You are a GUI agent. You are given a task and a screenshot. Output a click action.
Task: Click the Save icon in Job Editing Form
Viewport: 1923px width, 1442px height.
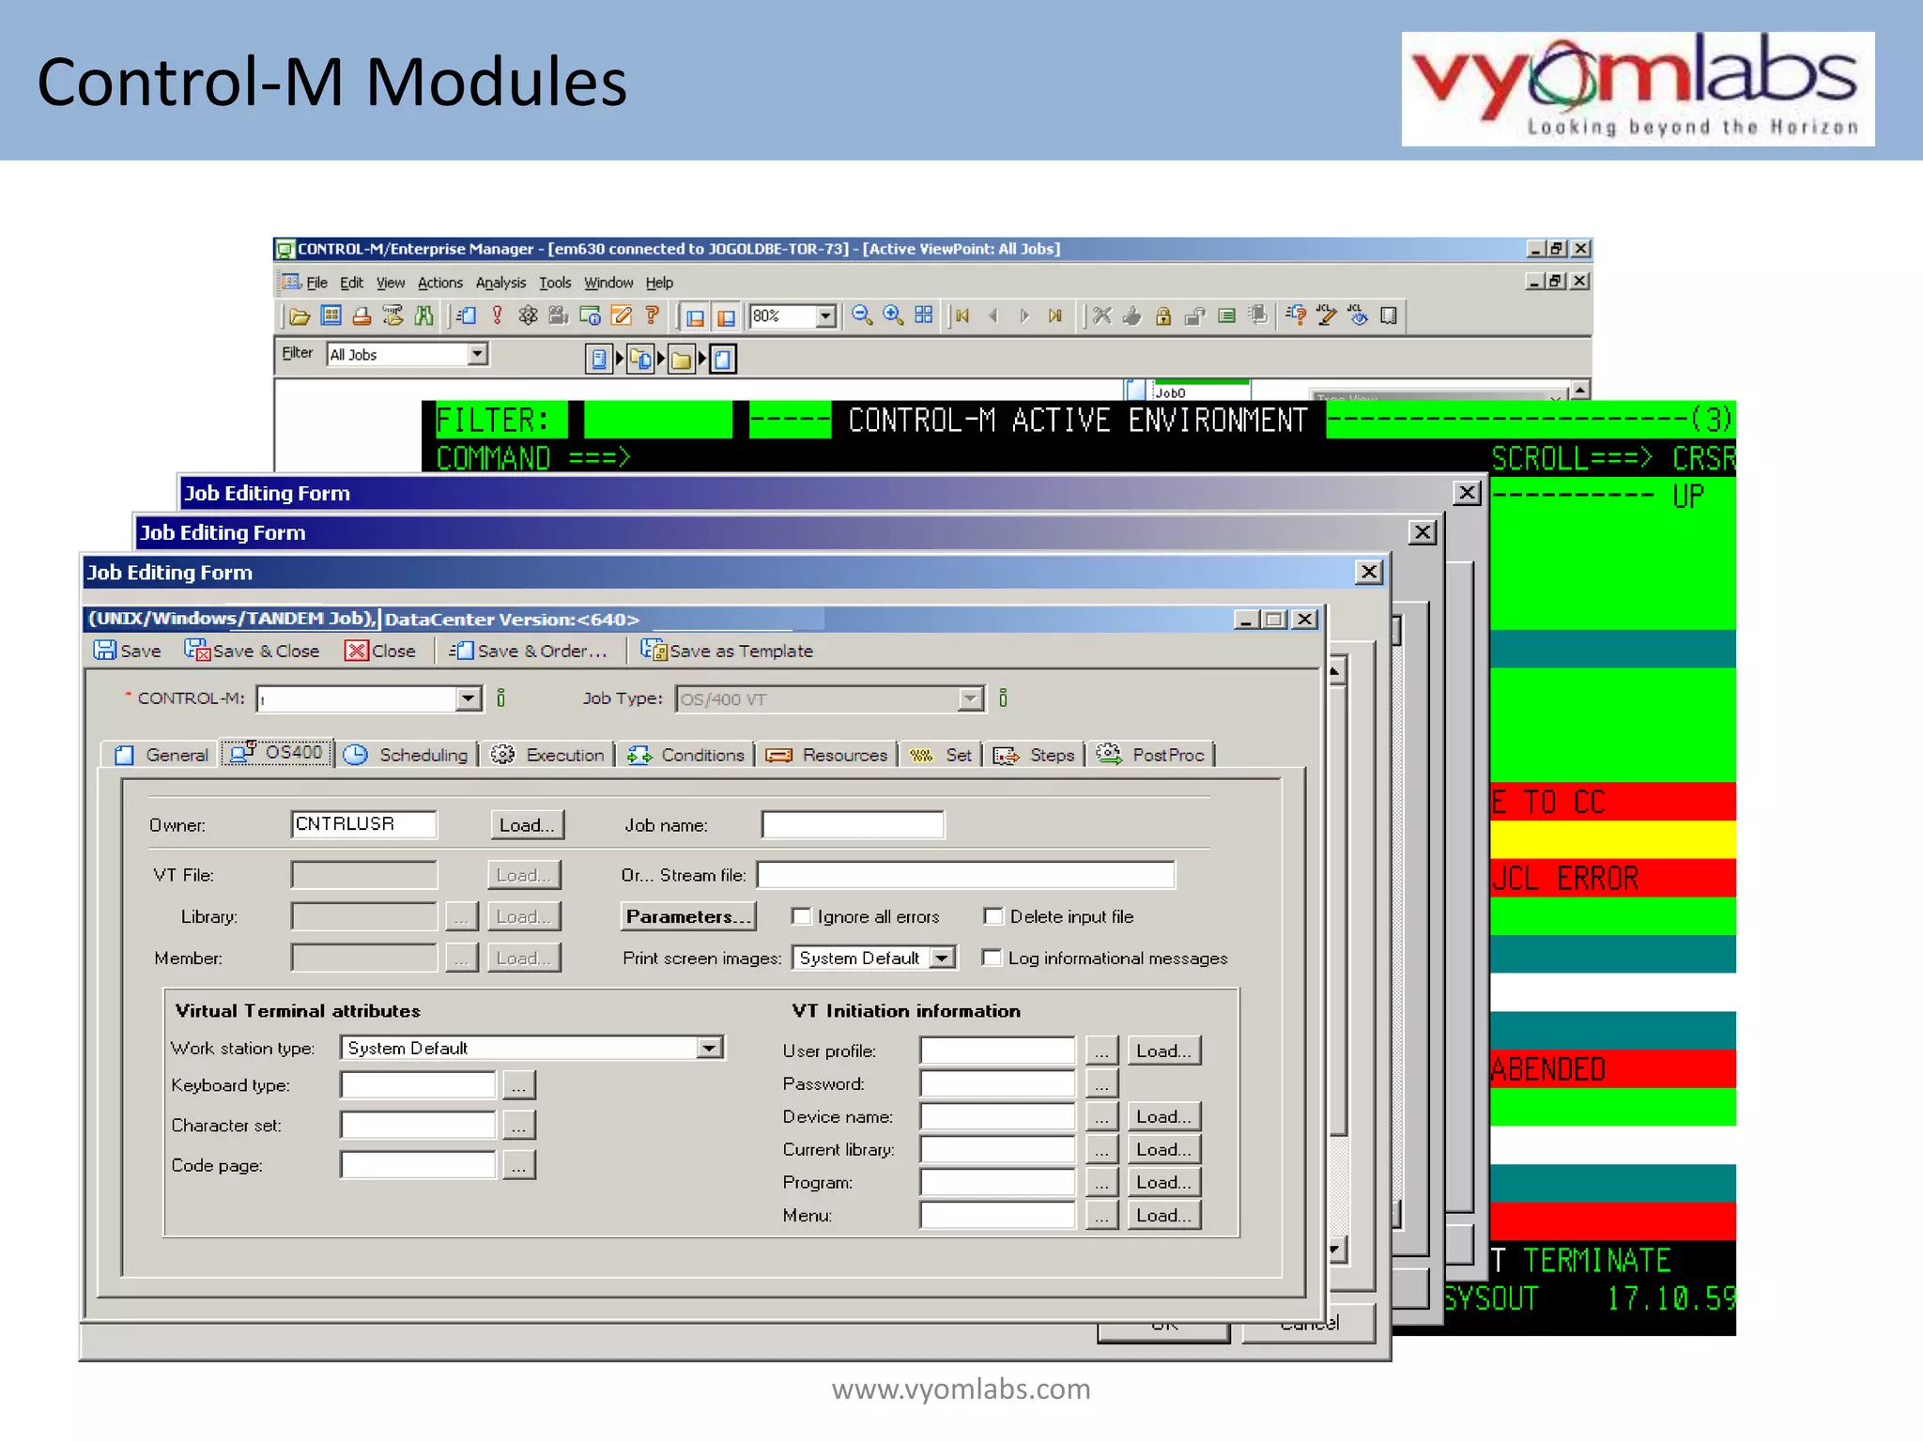point(128,651)
